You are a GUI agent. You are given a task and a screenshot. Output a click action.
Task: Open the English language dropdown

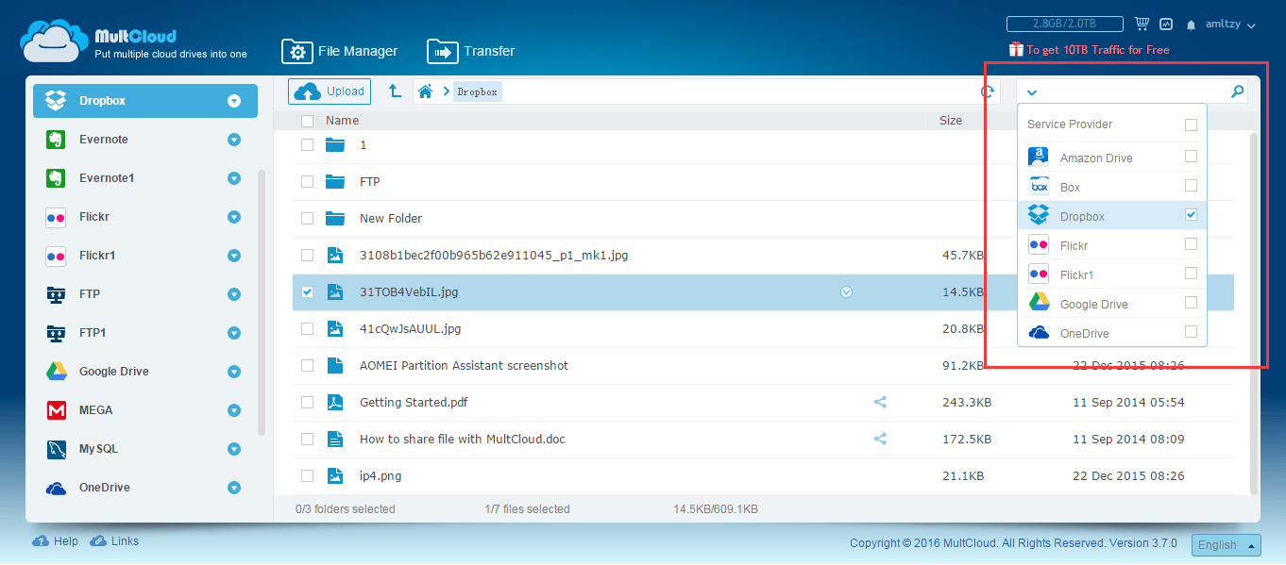pos(1226,544)
